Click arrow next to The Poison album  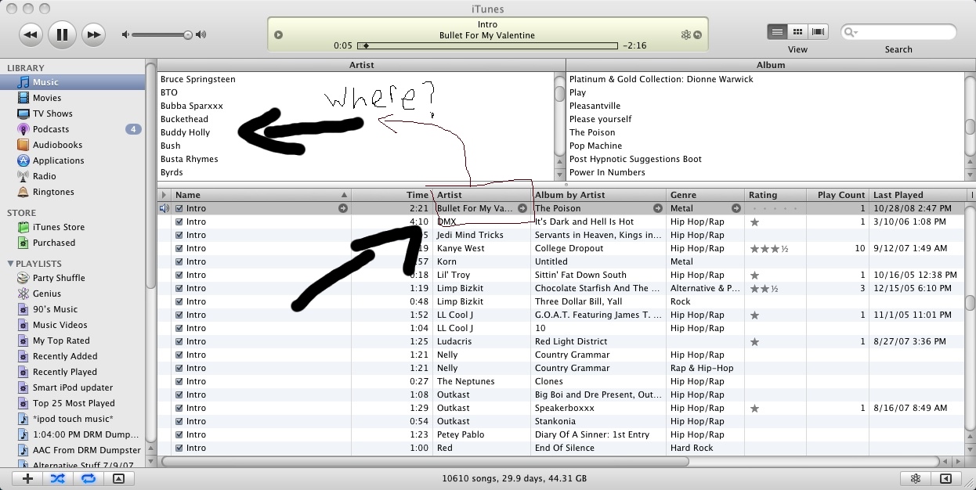[x=658, y=208]
